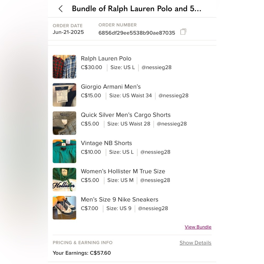Image resolution: width=264 pixels, height=264 pixels.
Task: Select Men's Size 9 Nike Sneakers title
Action: (x=120, y=199)
